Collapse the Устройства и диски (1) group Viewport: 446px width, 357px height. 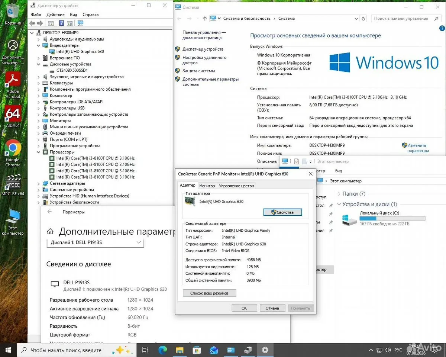pos(339,204)
